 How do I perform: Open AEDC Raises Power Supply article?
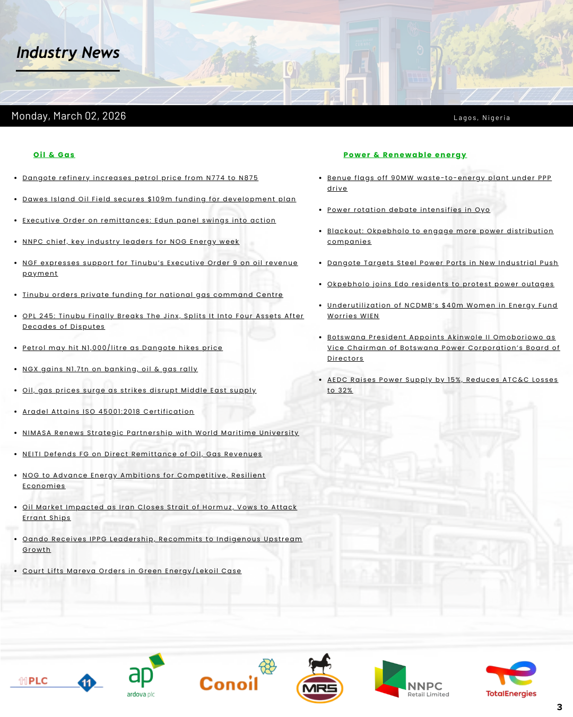[442, 380]
